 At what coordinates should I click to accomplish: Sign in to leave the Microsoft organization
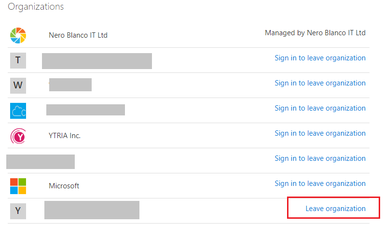point(320,184)
